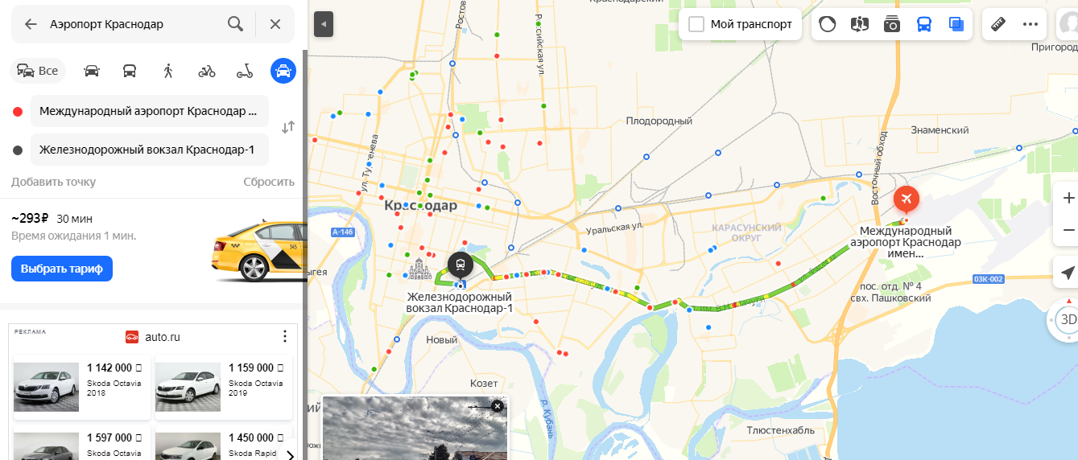Screen dimensions: 1078x460
Task: Open the three dots more menu
Action: (x=1031, y=24)
